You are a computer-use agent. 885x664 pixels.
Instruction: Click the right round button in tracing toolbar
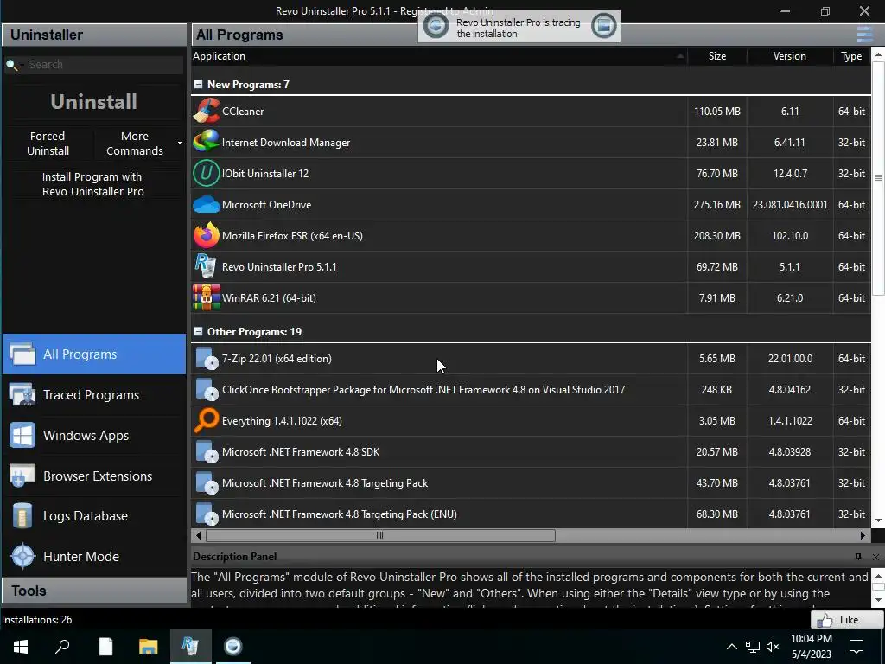(603, 25)
